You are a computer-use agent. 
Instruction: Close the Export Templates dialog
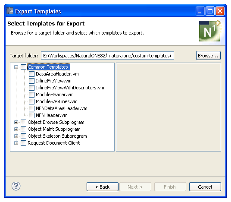point(220,11)
